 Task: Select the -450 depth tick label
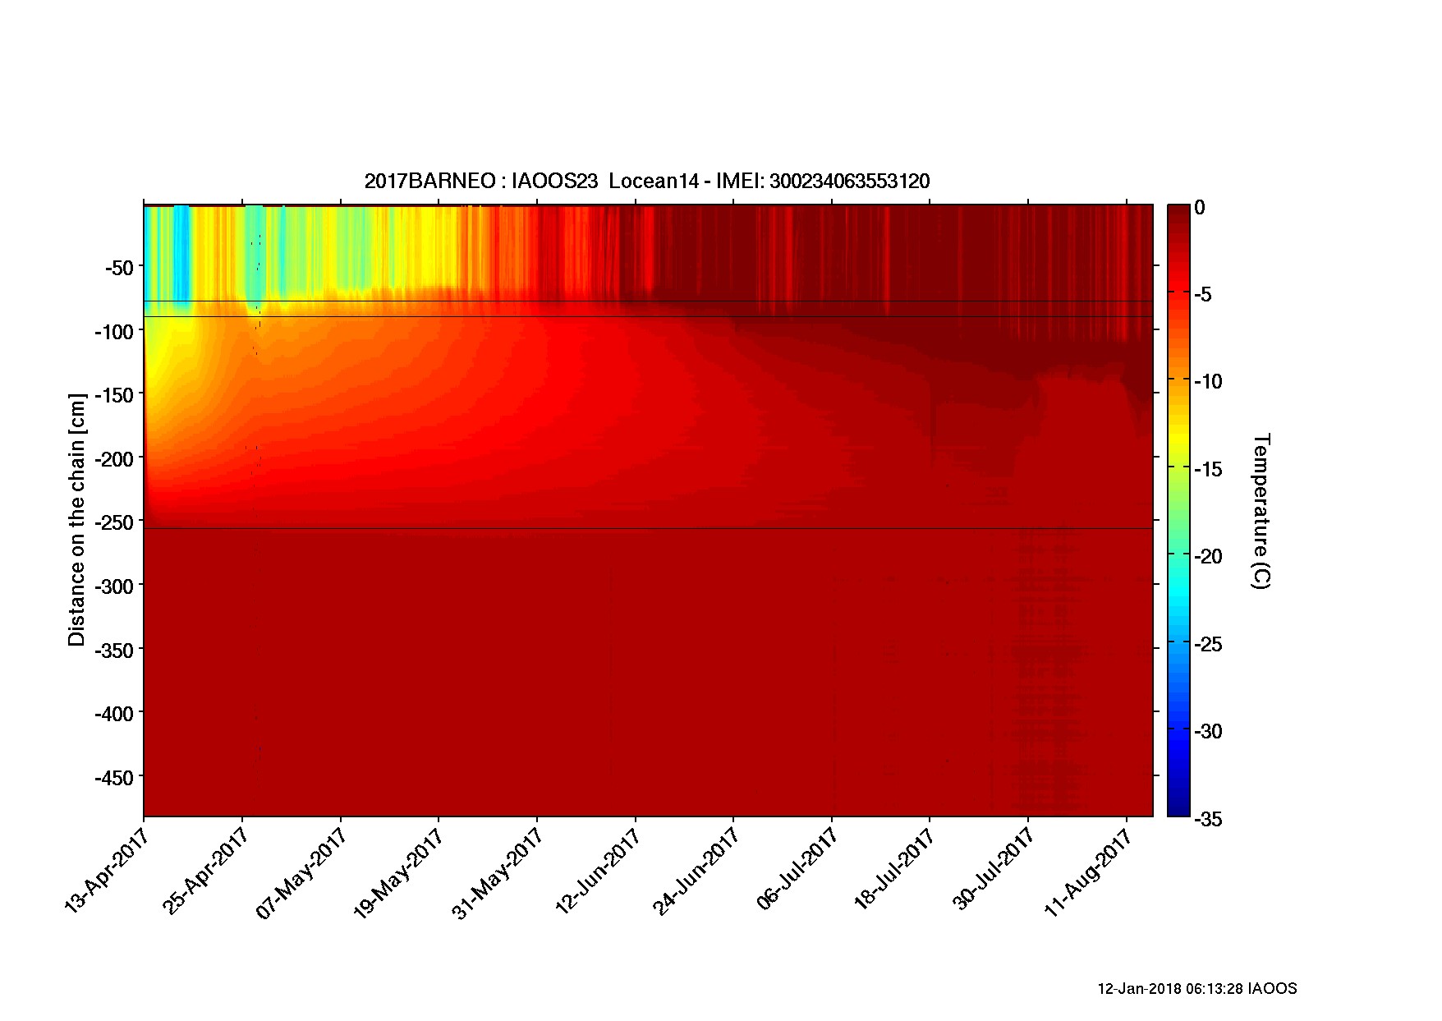coord(114,778)
